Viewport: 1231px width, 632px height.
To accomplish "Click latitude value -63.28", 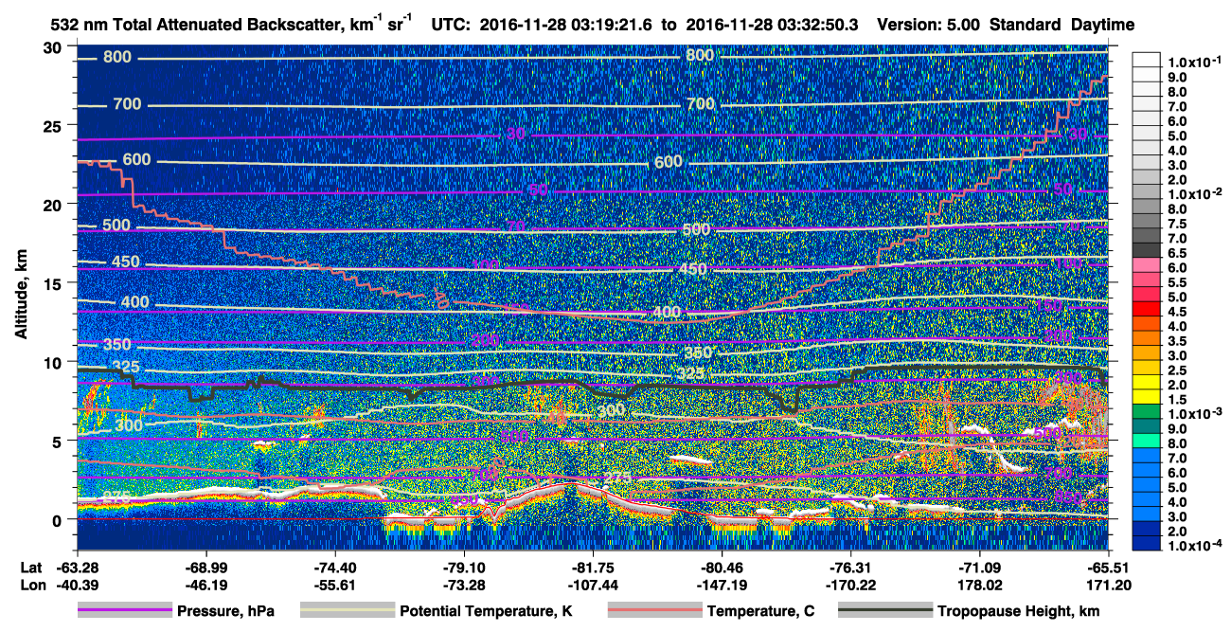I will point(77,569).
